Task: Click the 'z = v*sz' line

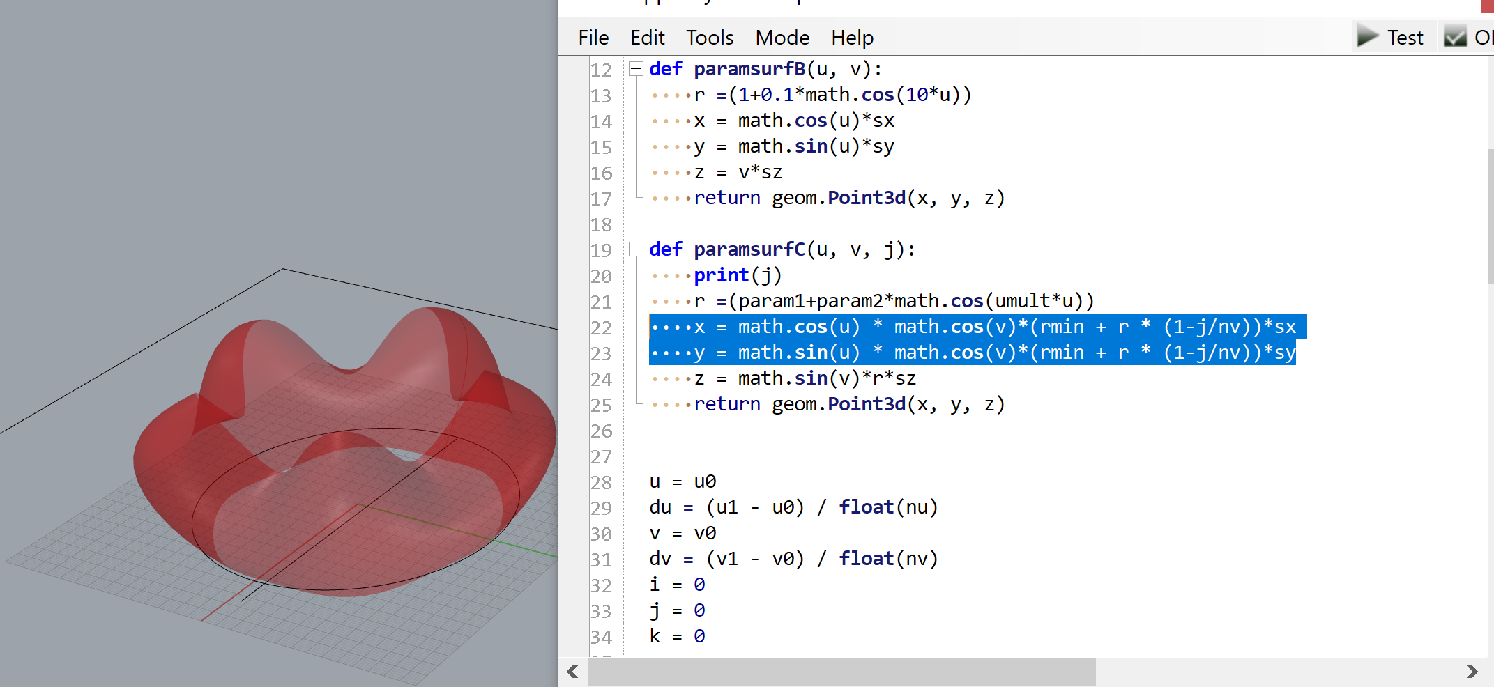Action: [738, 172]
